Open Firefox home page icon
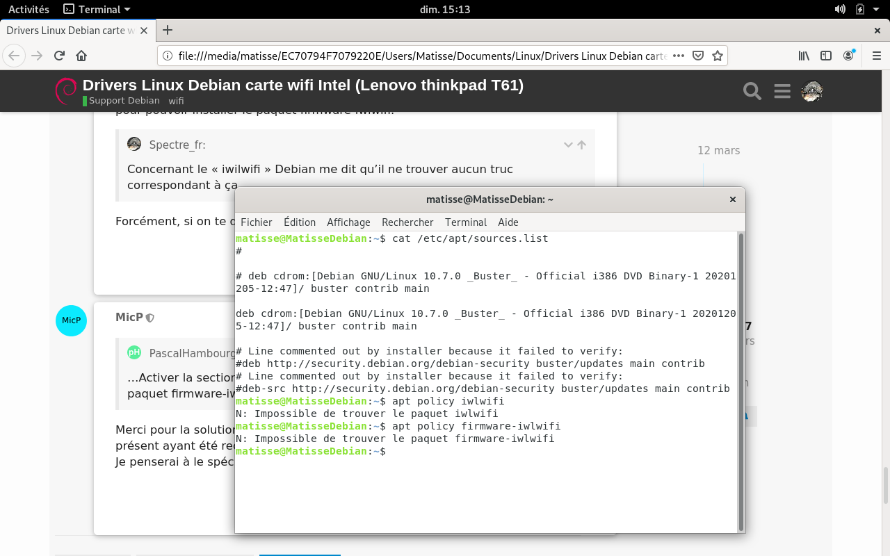This screenshot has width=890, height=556. coord(81,56)
